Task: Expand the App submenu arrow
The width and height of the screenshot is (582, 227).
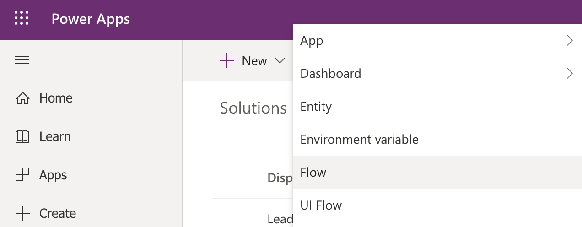Action: 570,40
